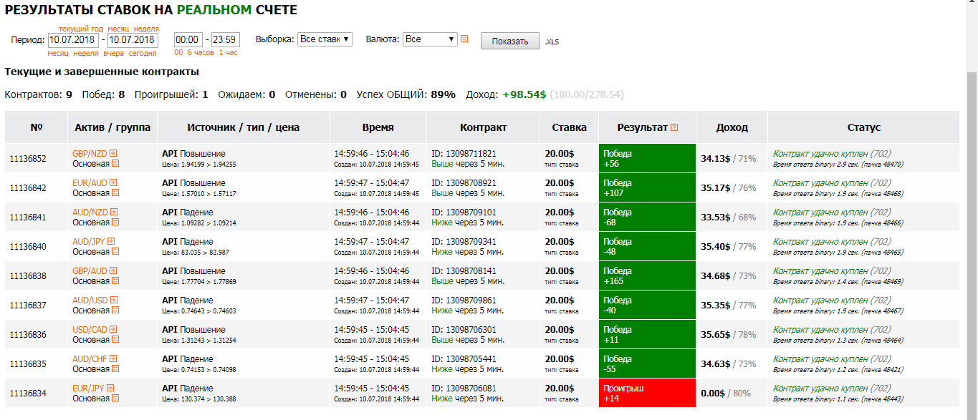The image size is (978, 420).
Task: Click minus icon by Основная in row 11136840
Action: coord(115,251)
